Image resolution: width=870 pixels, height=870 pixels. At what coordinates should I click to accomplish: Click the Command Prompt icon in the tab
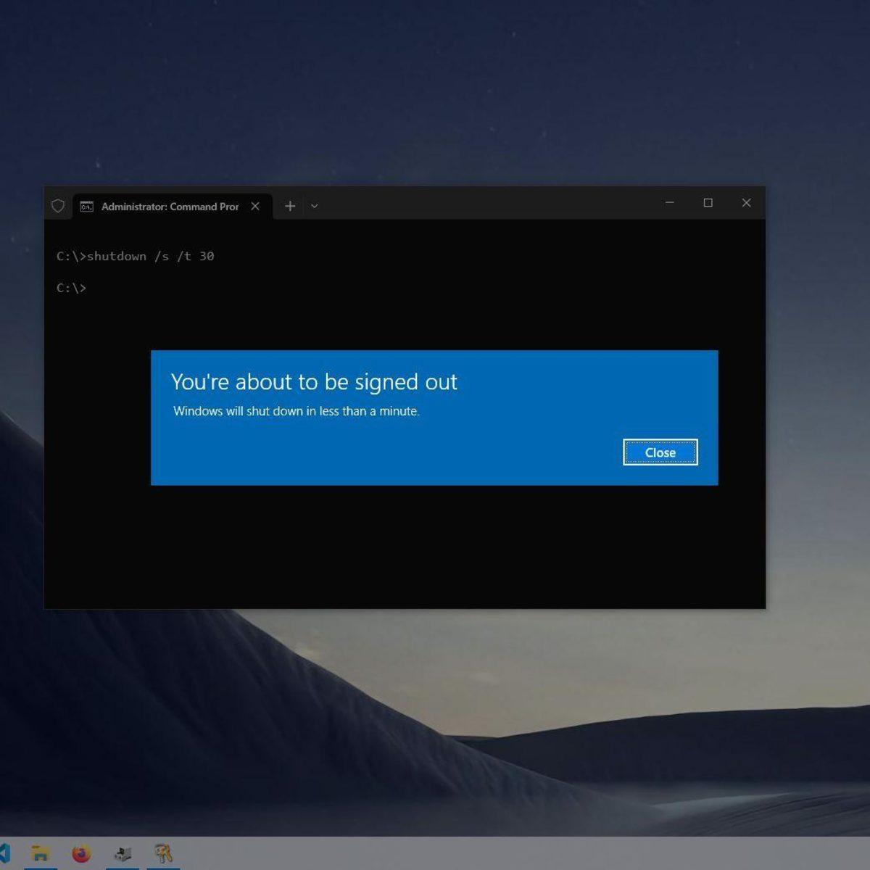86,207
